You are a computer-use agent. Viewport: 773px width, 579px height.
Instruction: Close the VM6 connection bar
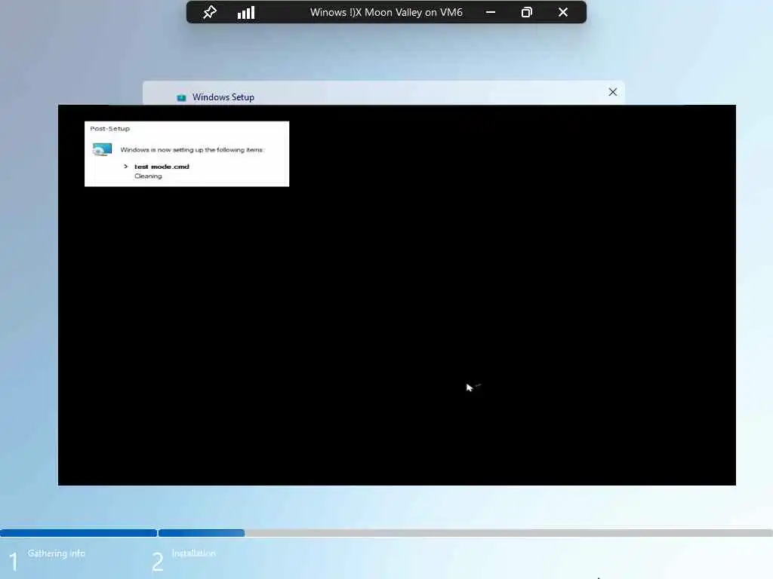[x=563, y=12]
